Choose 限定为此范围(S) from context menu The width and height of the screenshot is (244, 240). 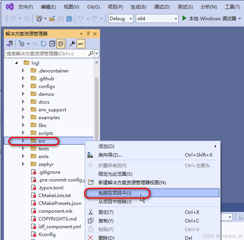coord(153,174)
